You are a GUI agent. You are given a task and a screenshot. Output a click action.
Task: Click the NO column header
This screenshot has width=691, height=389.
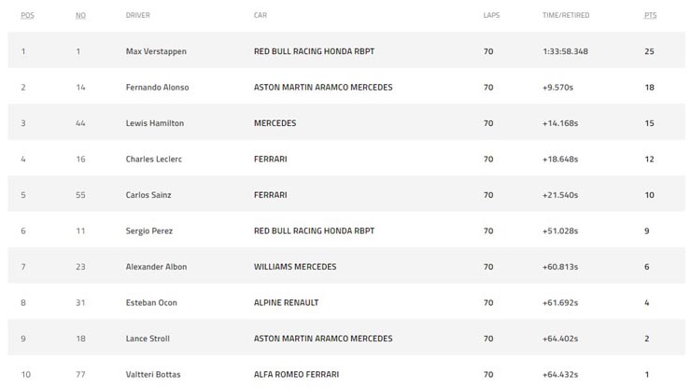80,16
